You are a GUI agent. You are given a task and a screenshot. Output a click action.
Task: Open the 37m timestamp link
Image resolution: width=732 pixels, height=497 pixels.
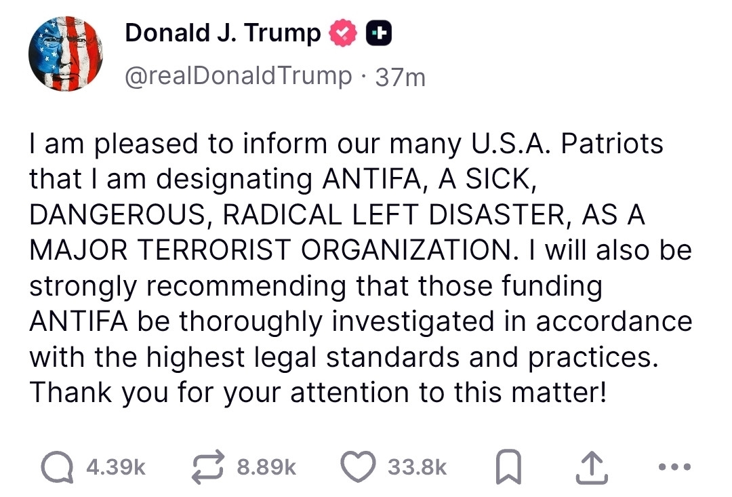click(400, 77)
